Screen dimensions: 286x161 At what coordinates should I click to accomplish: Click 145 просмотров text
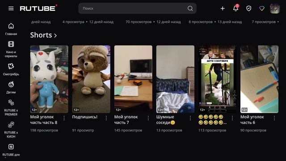(128, 130)
